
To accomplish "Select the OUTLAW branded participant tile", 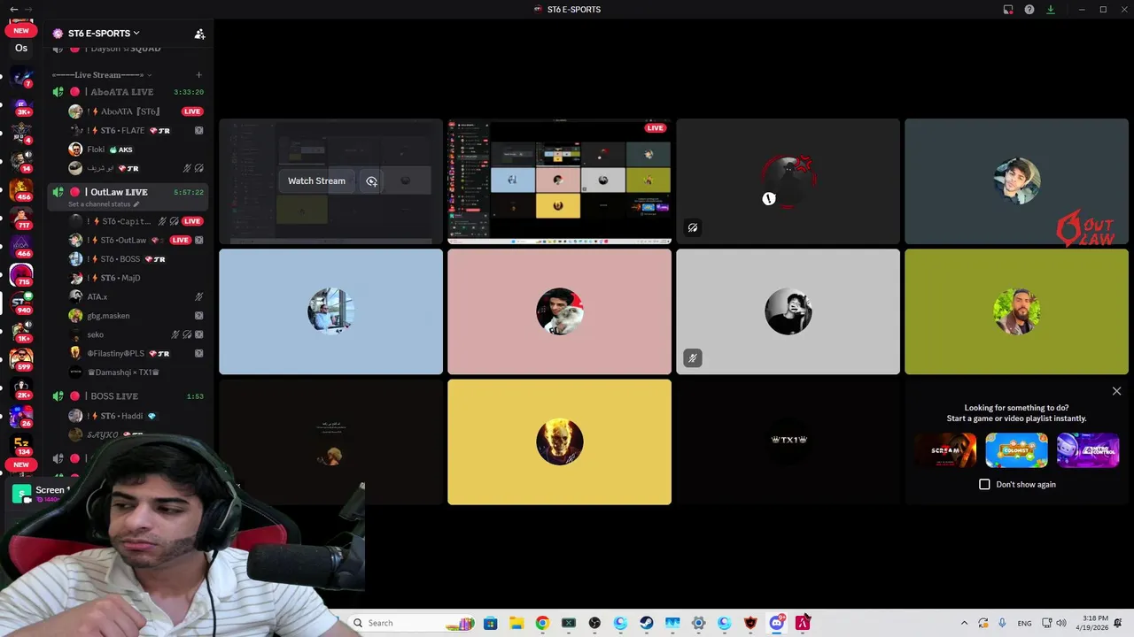I will click(x=1016, y=181).
